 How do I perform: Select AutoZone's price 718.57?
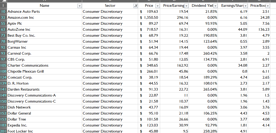[x=149, y=29]
